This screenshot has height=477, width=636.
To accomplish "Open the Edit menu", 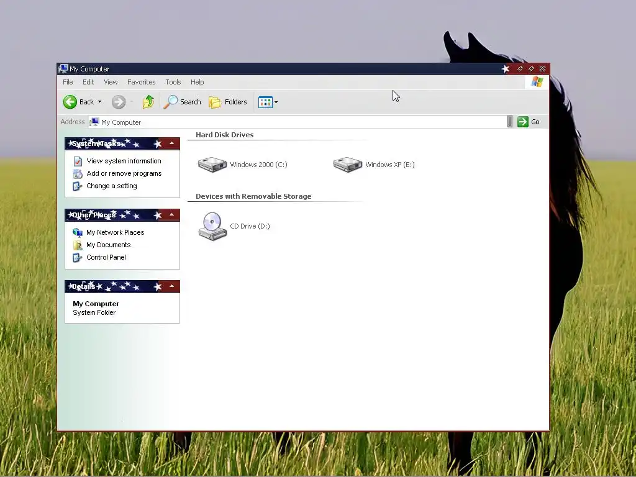I will 88,82.
